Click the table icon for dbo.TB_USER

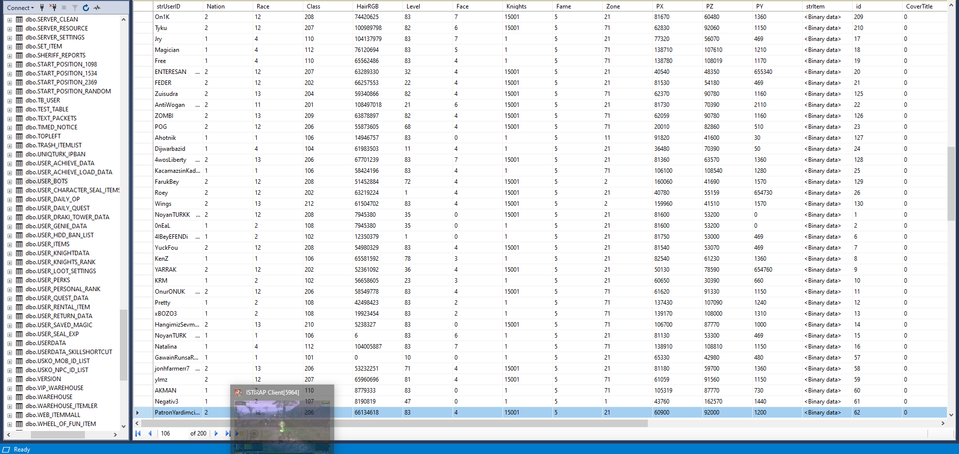[x=19, y=100]
